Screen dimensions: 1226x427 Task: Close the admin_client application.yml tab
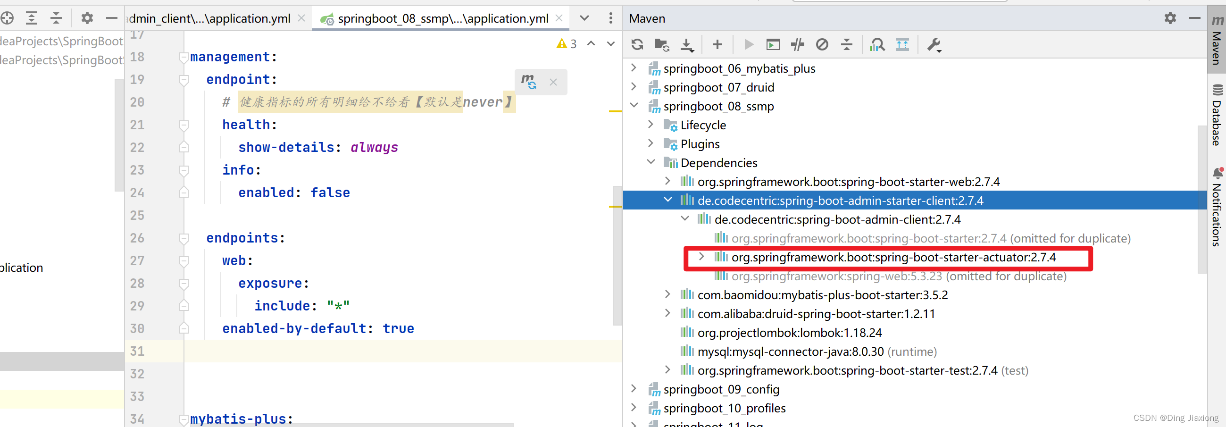point(301,18)
